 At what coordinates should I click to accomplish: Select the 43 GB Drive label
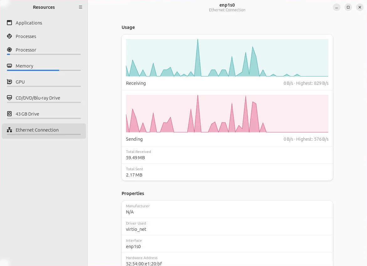tap(27, 114)
